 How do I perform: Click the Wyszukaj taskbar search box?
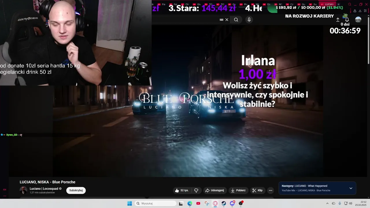point(156,203)
